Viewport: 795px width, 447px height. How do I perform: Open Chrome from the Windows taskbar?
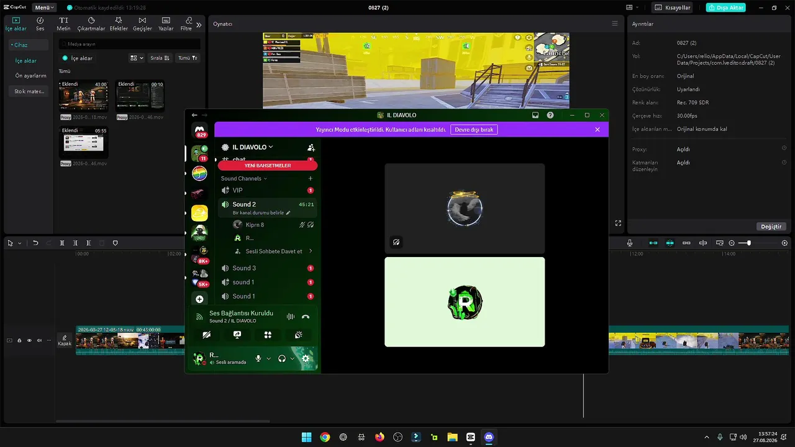coord(325,437)
